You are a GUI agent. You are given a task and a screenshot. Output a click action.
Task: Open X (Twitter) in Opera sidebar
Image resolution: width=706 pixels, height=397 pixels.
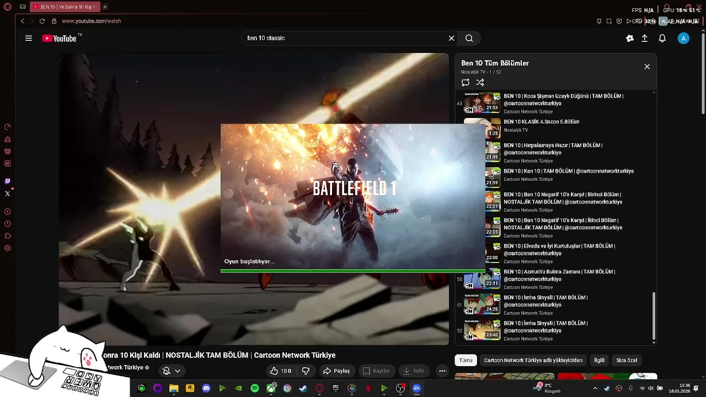coord(7,194)
